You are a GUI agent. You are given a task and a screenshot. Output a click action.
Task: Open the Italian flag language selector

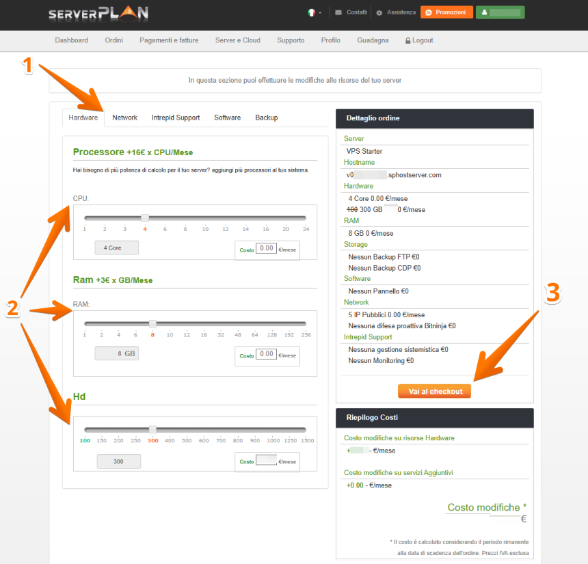tap(312, 12)
